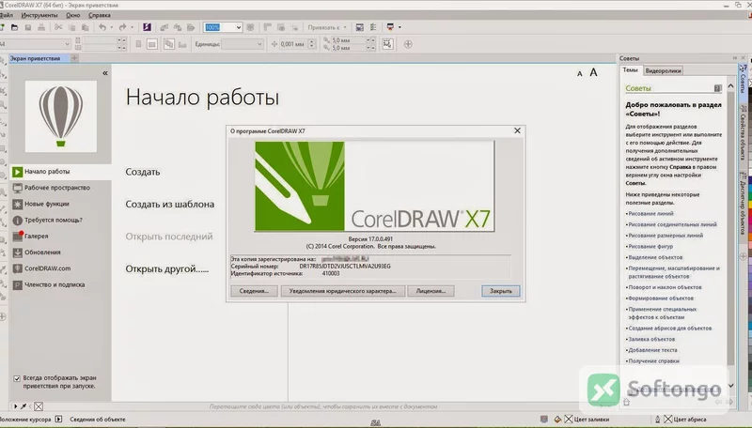The width and height of the screenshot is (752, 428).
Task: Toggle rulers display on the toolbar
Action: [268, 27]
